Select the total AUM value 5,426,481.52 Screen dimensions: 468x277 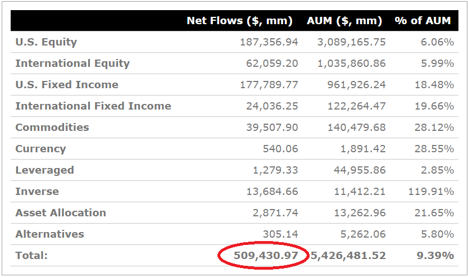(x=348, y=256)
